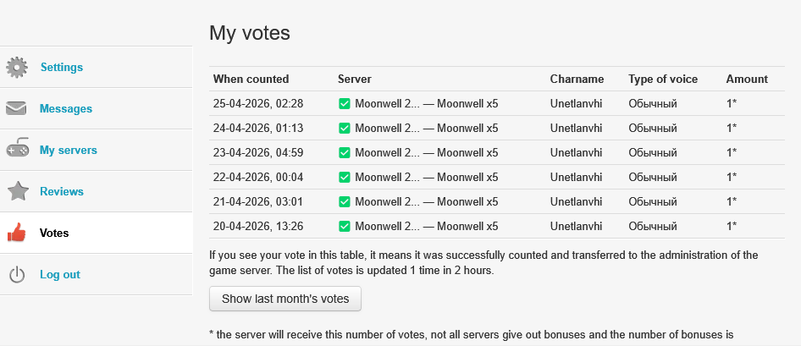
Task: Select the Votes sidebar item
Action: [x=54, y=233]
